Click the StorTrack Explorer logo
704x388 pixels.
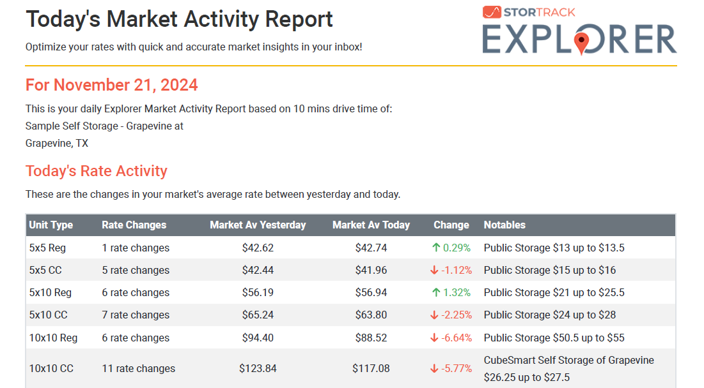(x=579, y=32)
